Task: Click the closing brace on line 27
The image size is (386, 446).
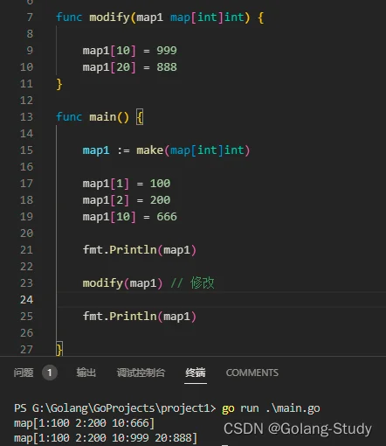Action: pos(59,349)
